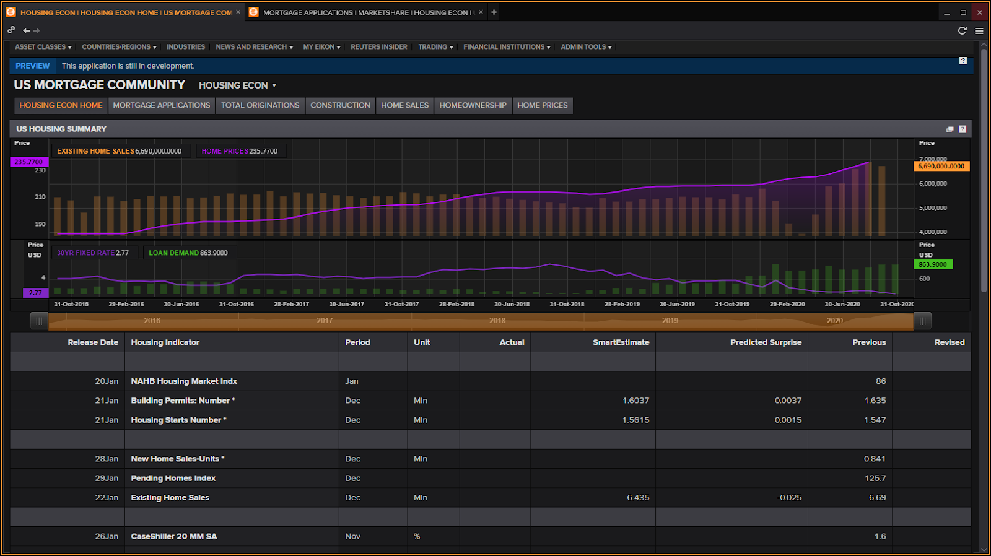Screen dimensions: 991x556
Task: Click 2018 on the timeline navigator
Action: (497, 321)
